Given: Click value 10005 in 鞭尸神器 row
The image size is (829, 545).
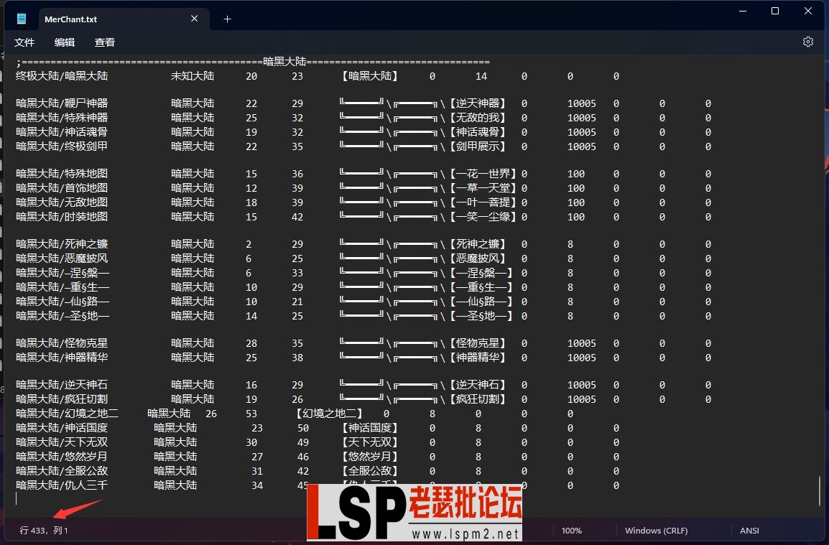Looking at the screenshot, I should [x=582, y=103].
